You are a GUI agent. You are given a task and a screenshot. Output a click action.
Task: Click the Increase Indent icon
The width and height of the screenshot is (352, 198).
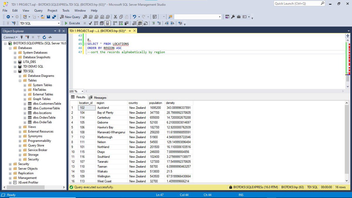click(x=172, y=23)
